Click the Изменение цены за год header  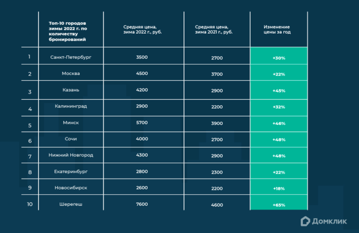coord(279,30)
